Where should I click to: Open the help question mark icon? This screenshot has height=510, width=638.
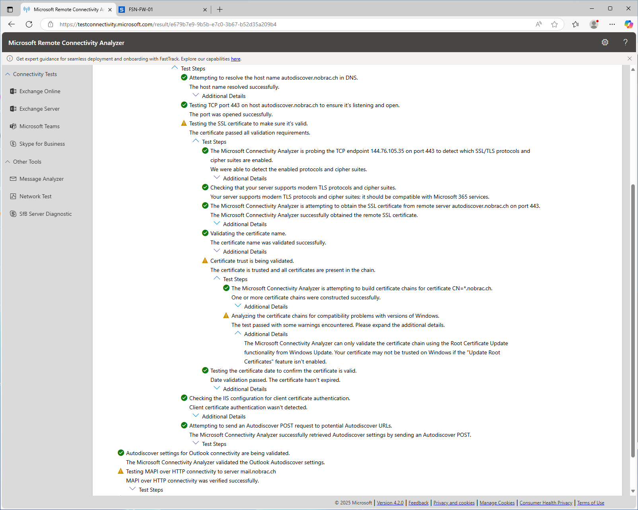coord(625,42)
